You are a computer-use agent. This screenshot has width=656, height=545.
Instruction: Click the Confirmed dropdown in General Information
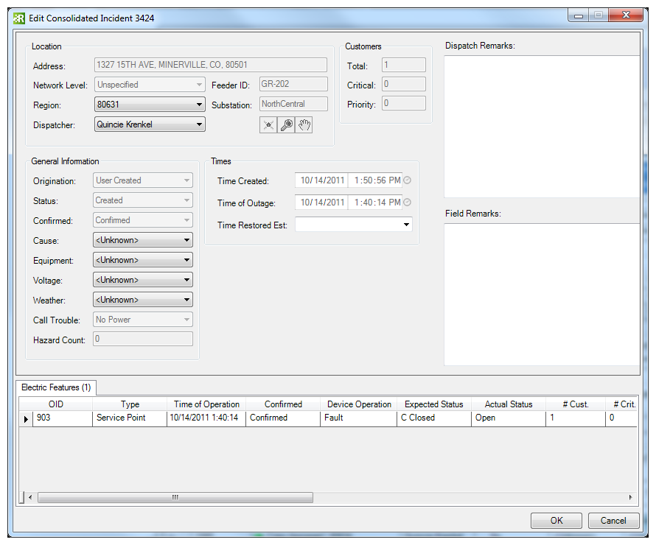[143, 220]
